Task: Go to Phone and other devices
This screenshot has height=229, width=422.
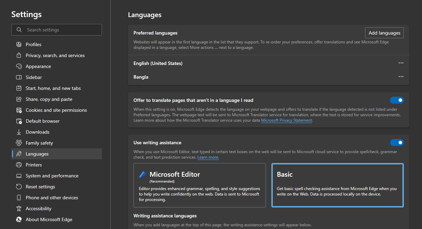Action: pos(57,198)
